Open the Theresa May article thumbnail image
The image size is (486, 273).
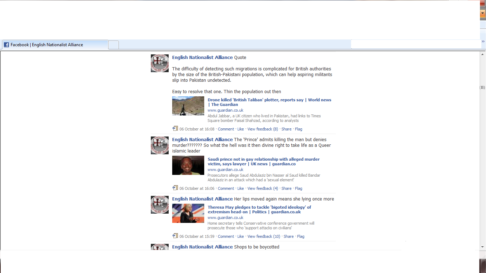coord(188,213)
